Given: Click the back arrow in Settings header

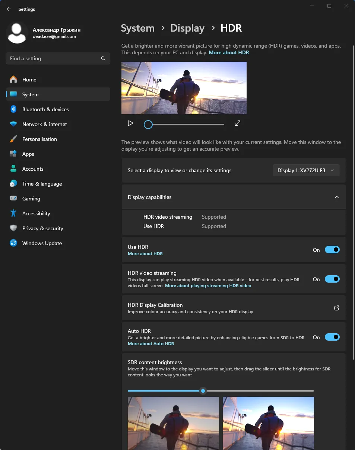Looking at the screenshot, I should coord(9,9).
